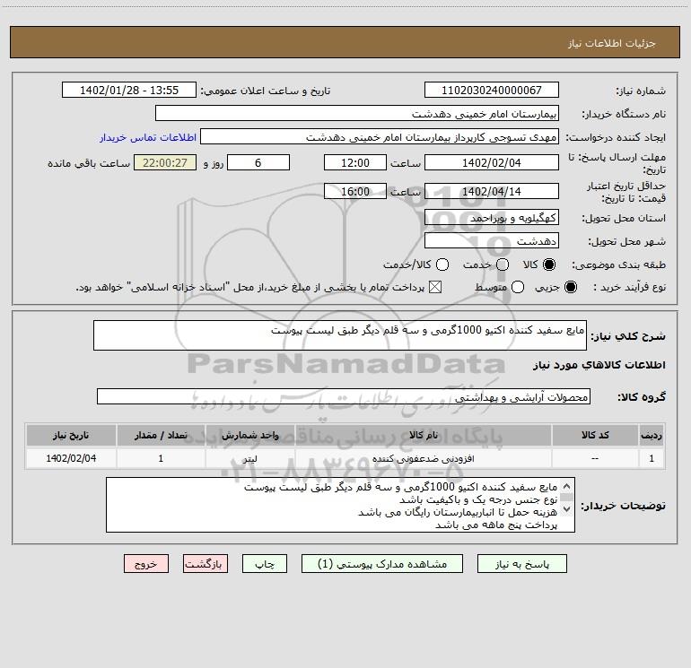Select the متوسط purchase type radio
691x668 pixels.
518,288
